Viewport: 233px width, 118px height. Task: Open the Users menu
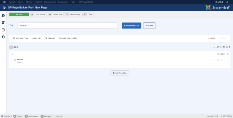(21, 2)
